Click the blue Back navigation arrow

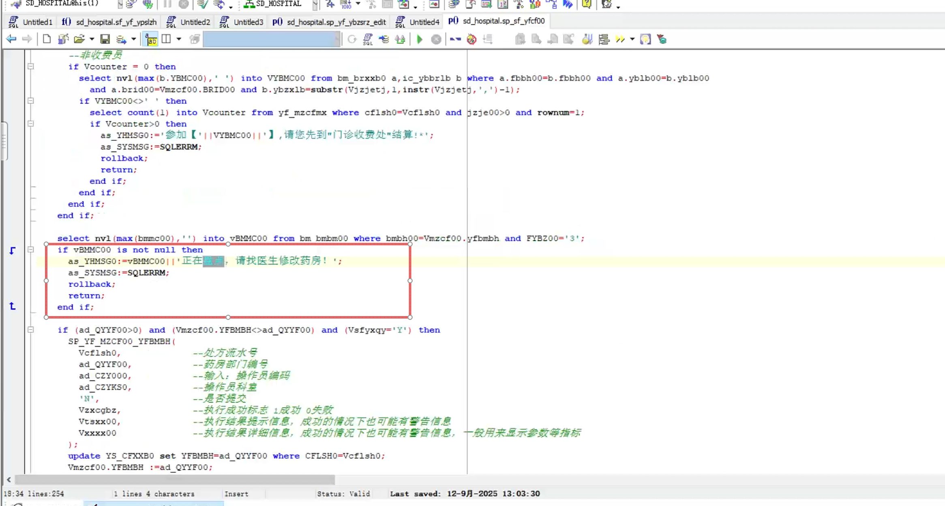[11, 39]
